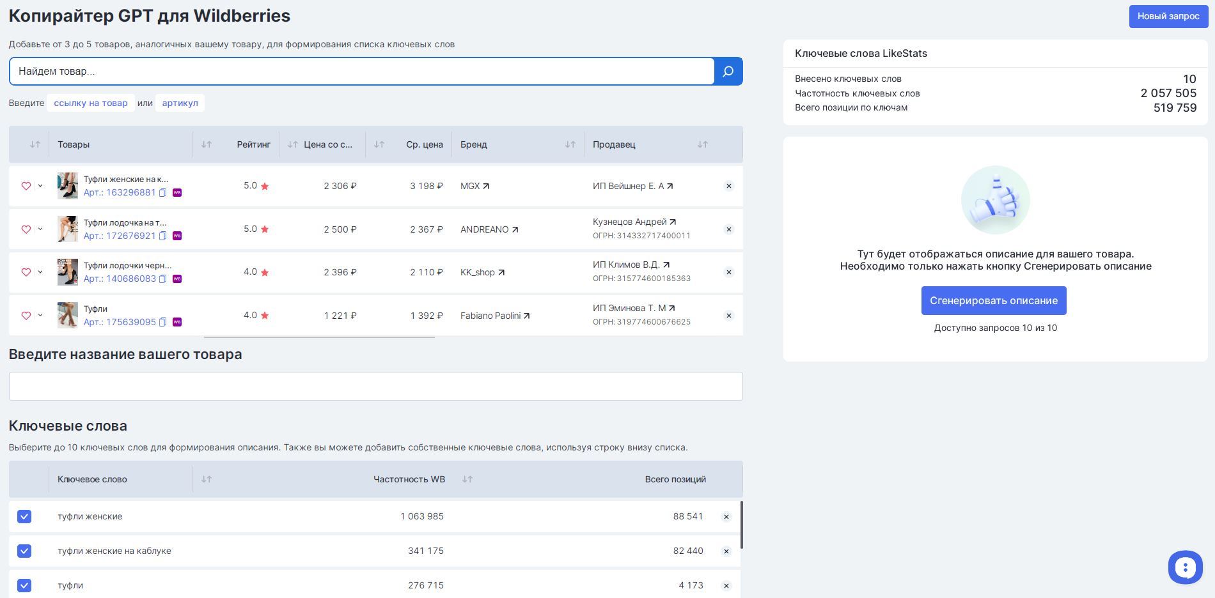The width and height of the screenshot is (1215, 598).
Task: Favorite the product Арт. 172676921
Action: point(26,229)
